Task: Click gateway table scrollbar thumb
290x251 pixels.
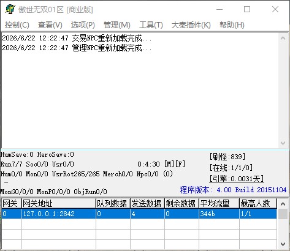Action: (283, 214)
